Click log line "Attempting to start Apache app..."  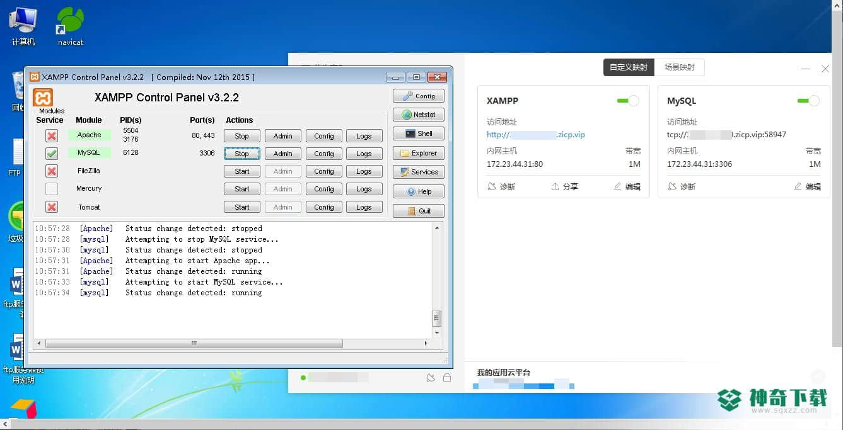[197, 261]
